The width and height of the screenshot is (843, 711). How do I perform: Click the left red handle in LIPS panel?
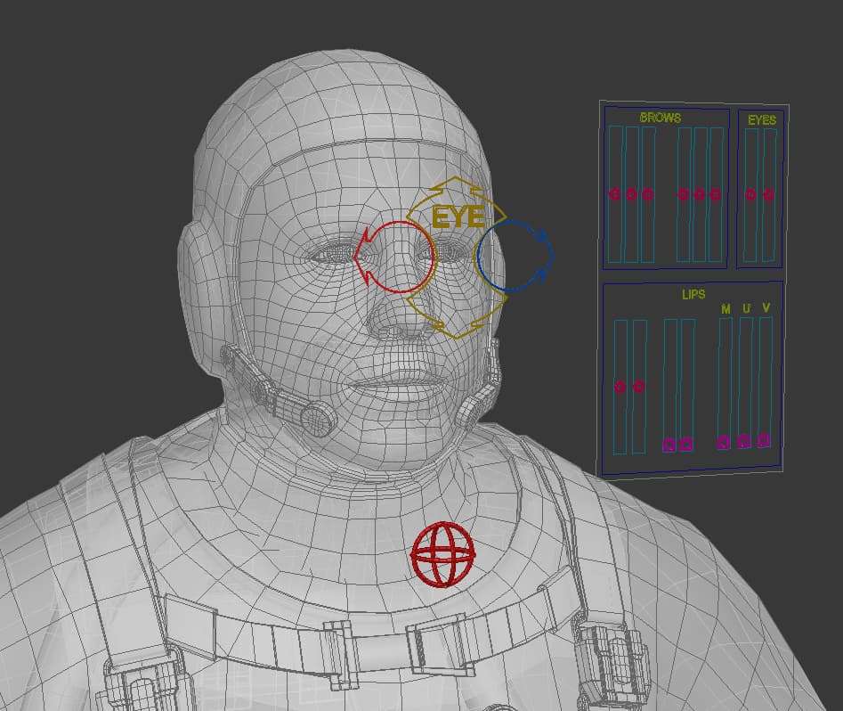click(620, 387)
